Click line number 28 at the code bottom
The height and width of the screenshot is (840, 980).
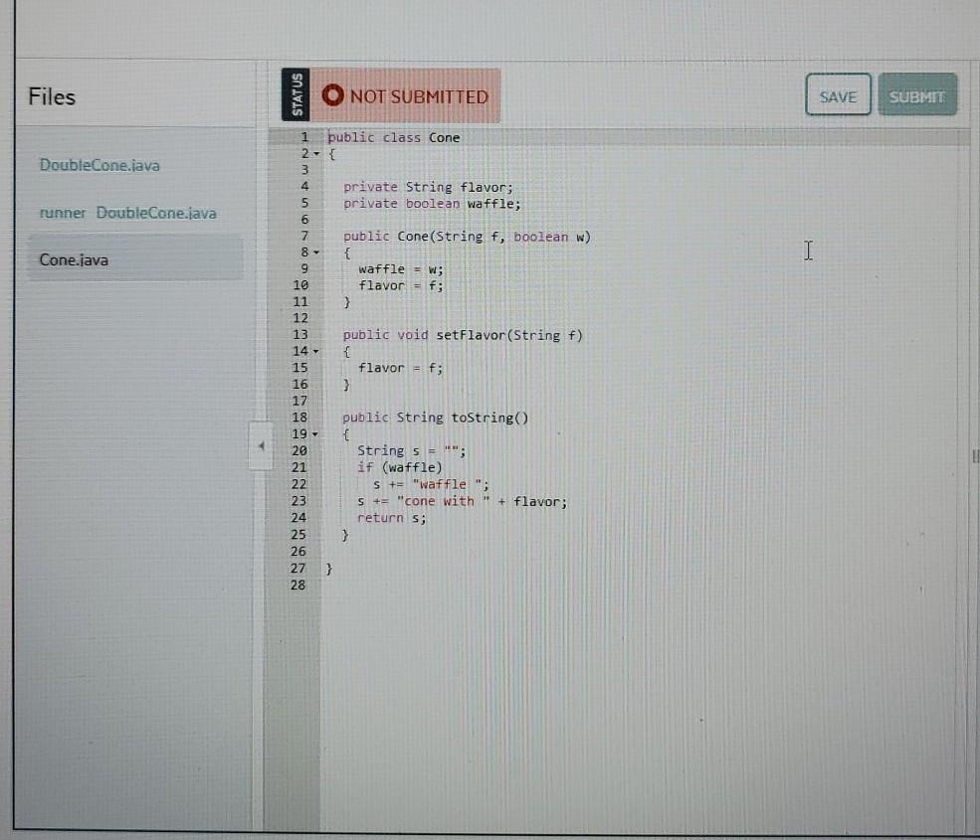(x=300, y=585)
